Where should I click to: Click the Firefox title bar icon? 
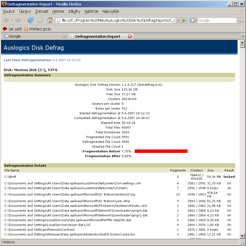pos(4,4)
